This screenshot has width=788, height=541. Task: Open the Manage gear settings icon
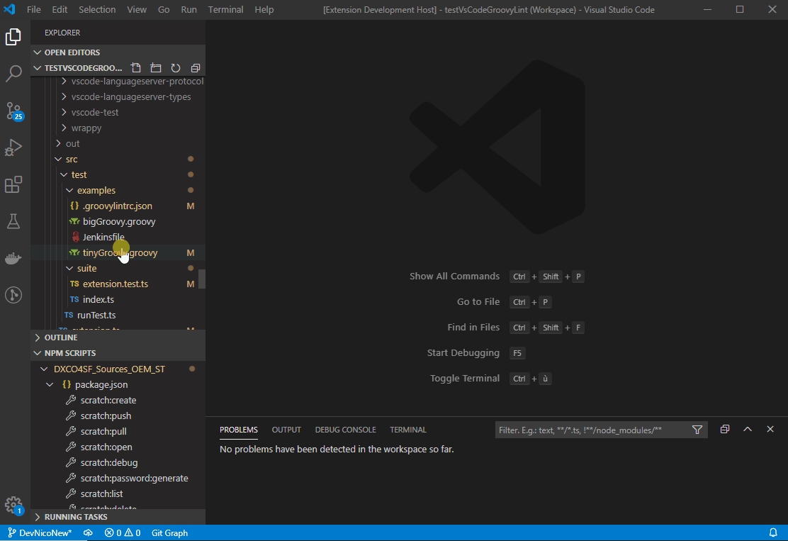(x=13, y=504)
